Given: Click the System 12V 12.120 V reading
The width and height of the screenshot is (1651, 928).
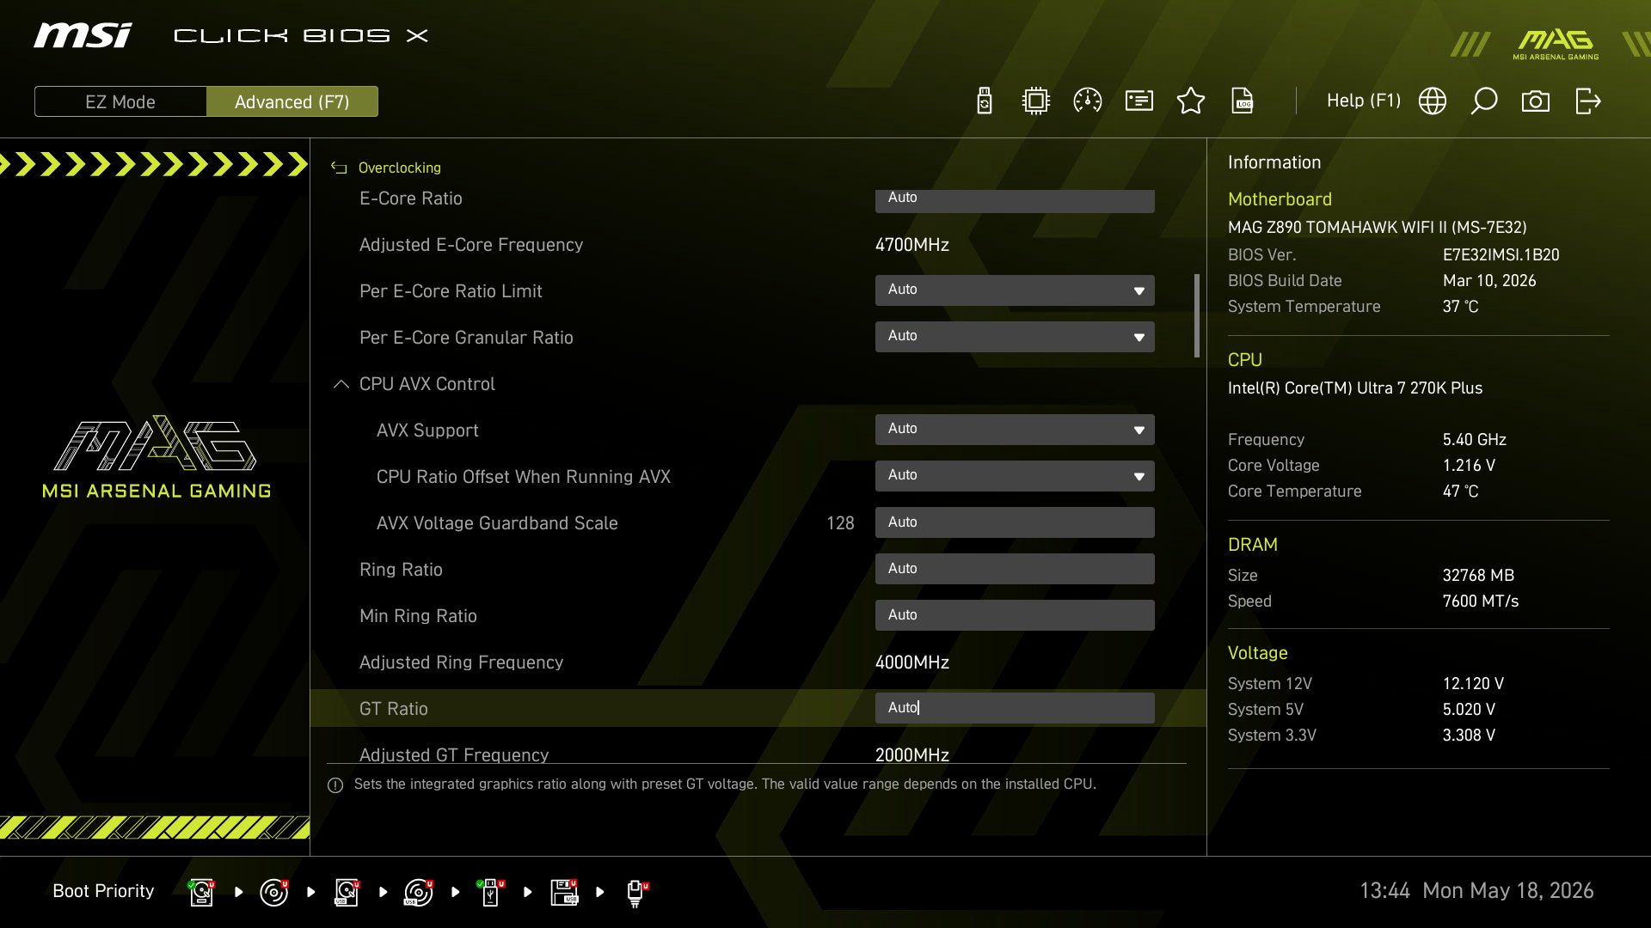Looking at the screenshot, I should [1473, 684].
